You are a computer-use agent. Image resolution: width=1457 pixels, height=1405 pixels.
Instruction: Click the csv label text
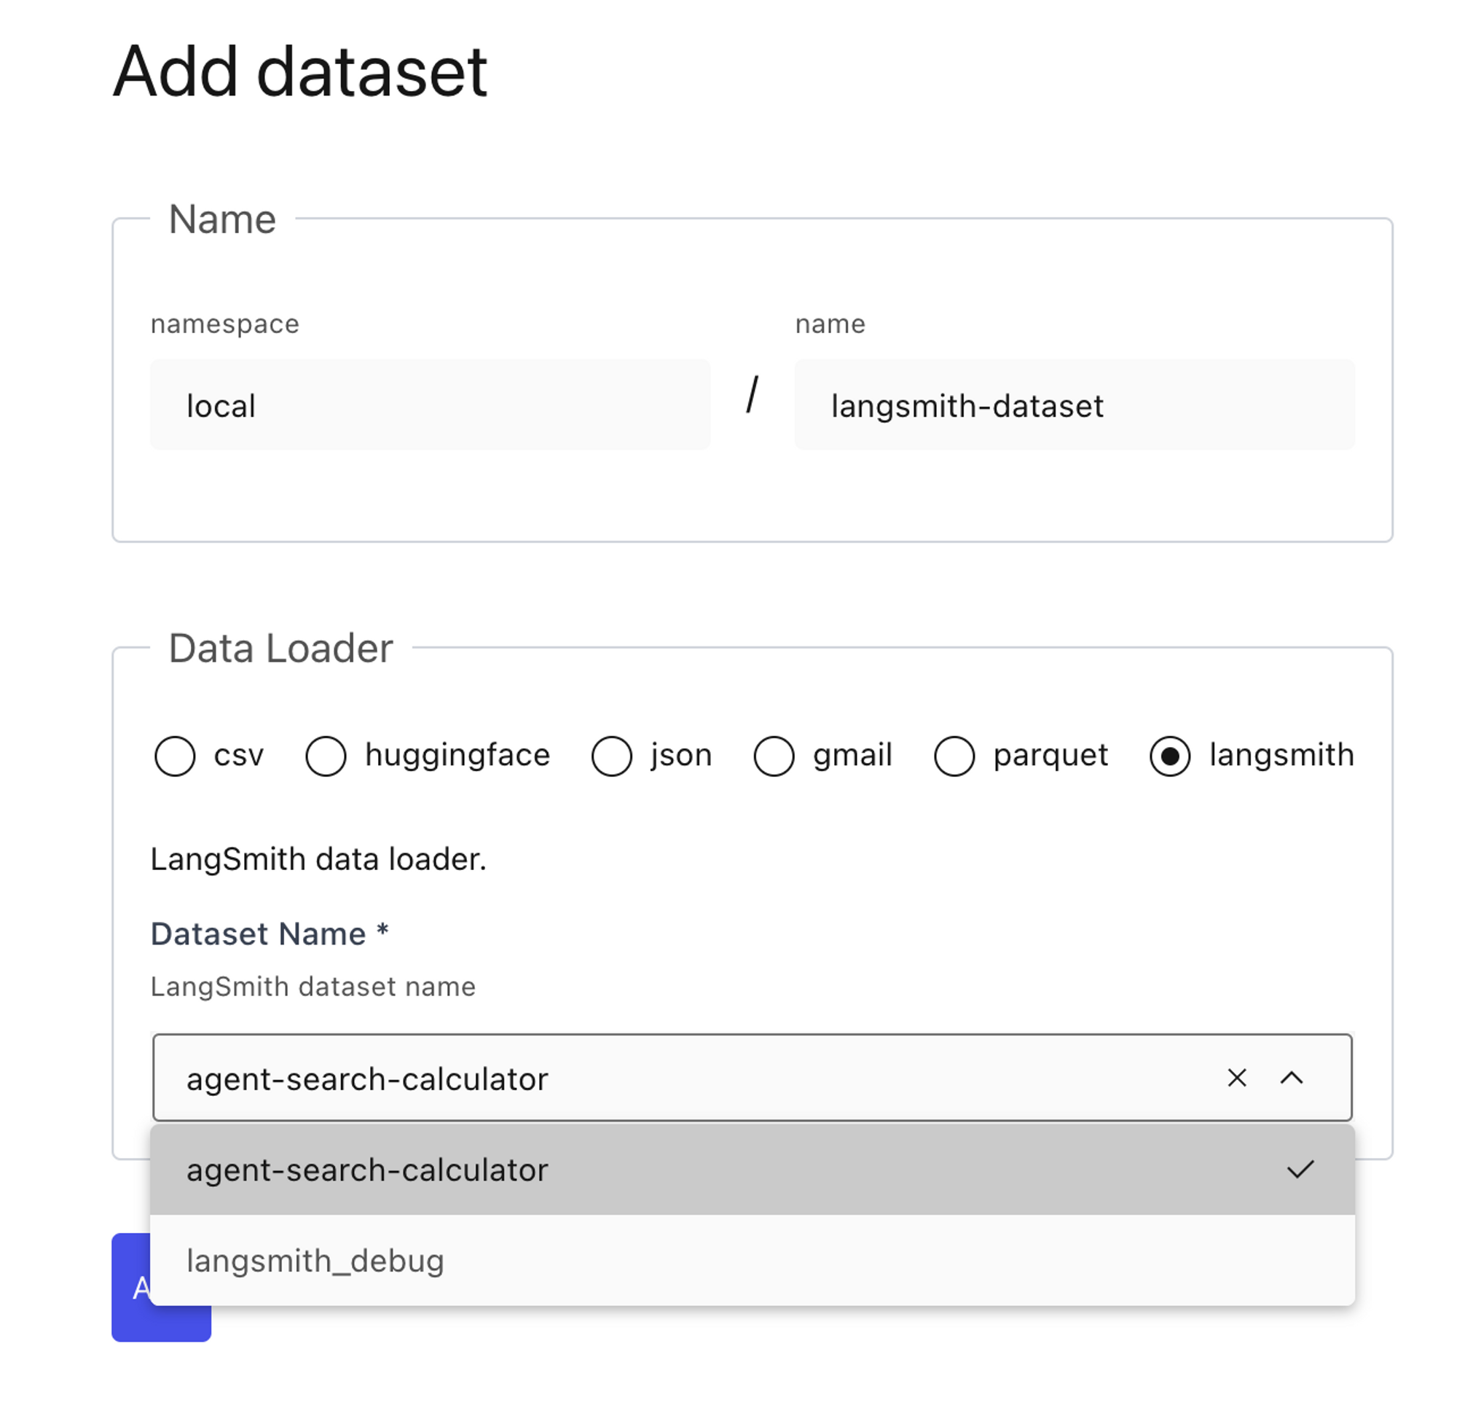click(x=239, y=755)
